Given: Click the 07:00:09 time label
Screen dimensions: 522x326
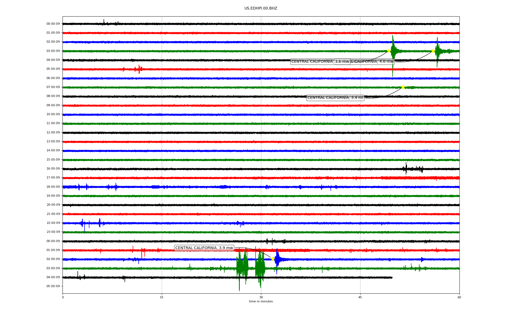Looking at the screenshot, I should [53, 87].
